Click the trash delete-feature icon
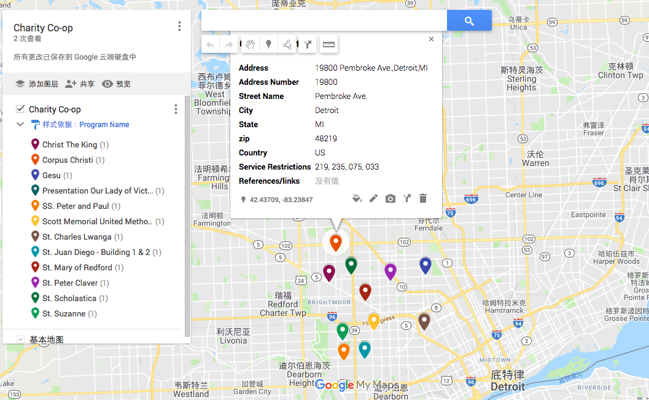This screenshot has width=649, height=400. pyautogui.click(x=423, y=198)
